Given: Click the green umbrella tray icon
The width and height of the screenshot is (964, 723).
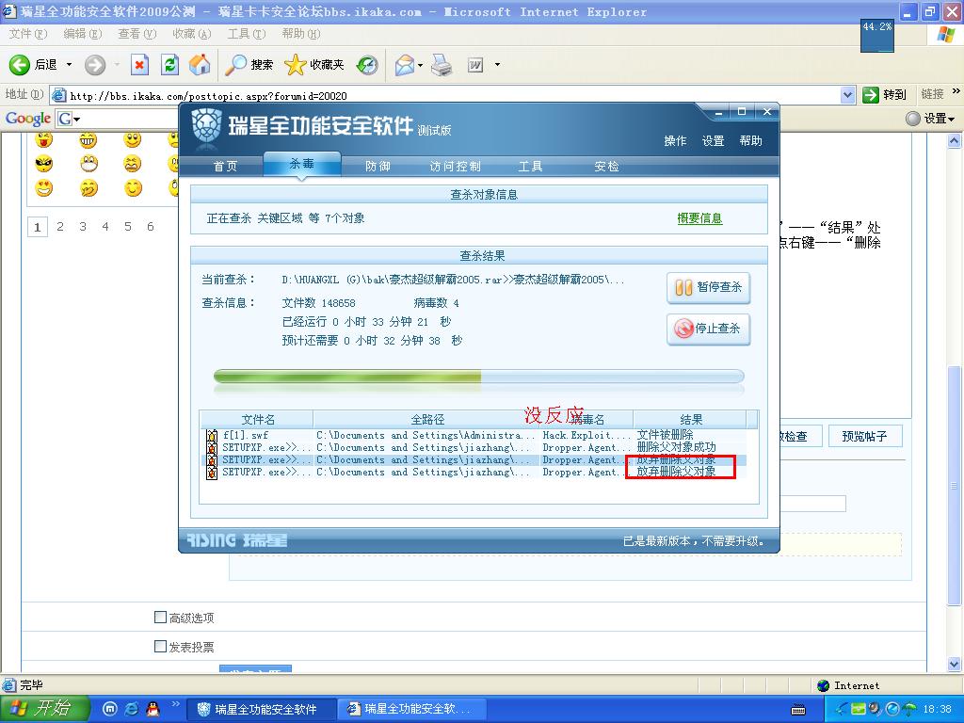Looking at the screenshot, I should tap(908, 710).
